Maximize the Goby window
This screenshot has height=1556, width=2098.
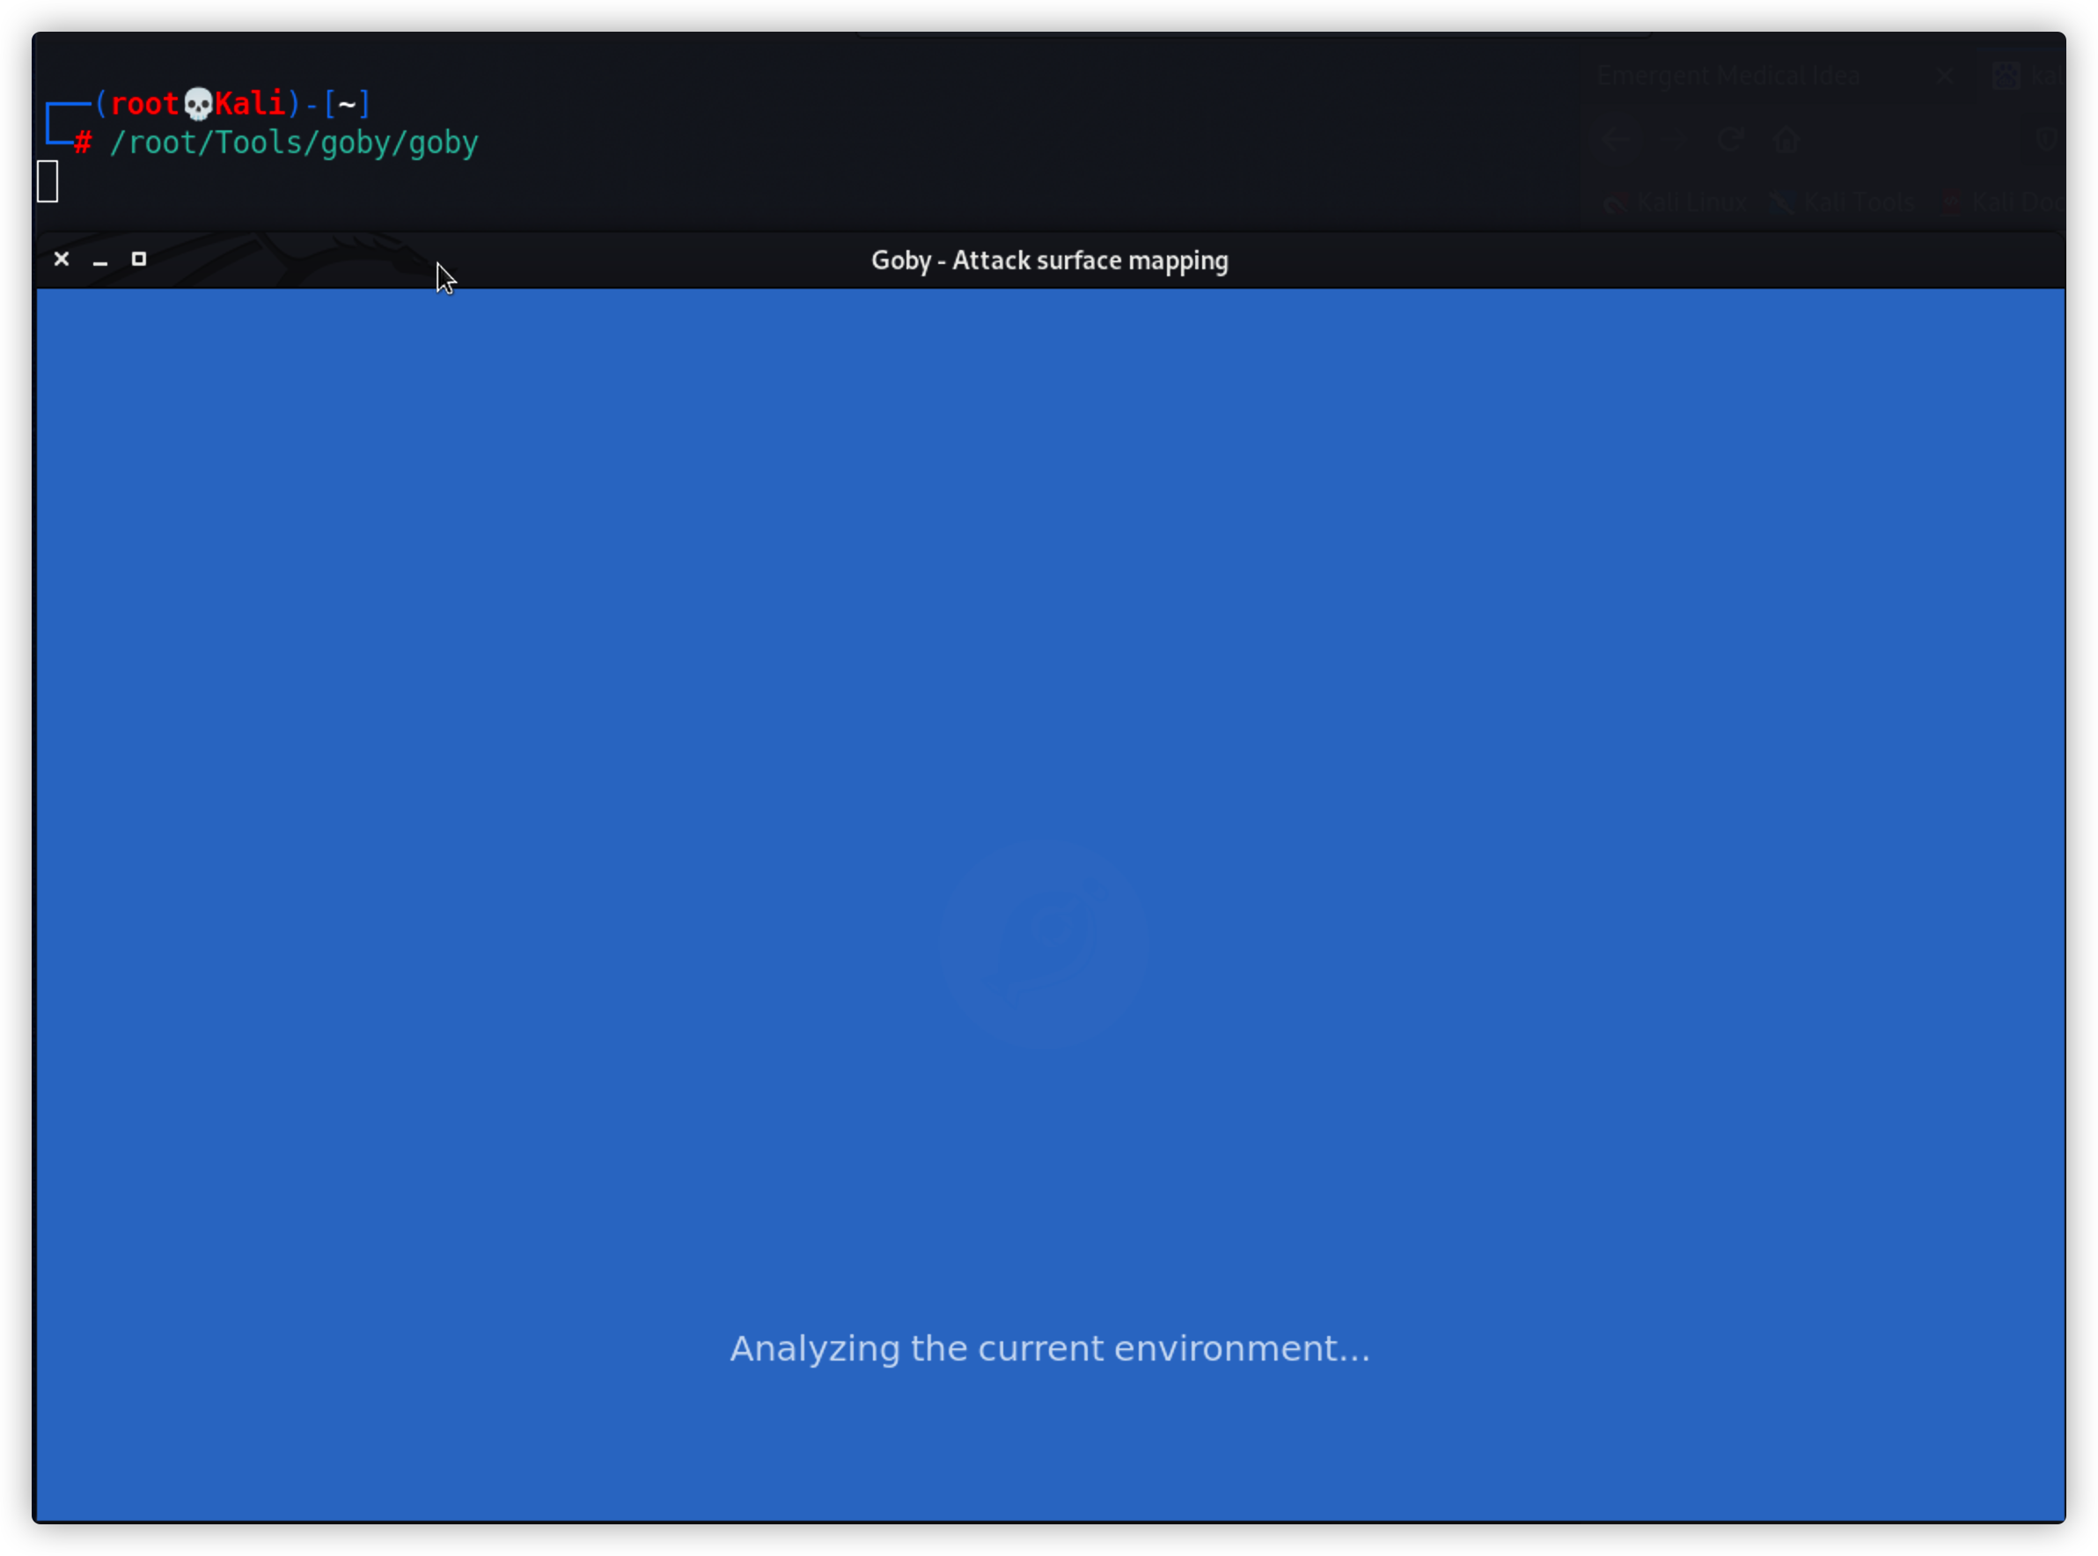138,259
